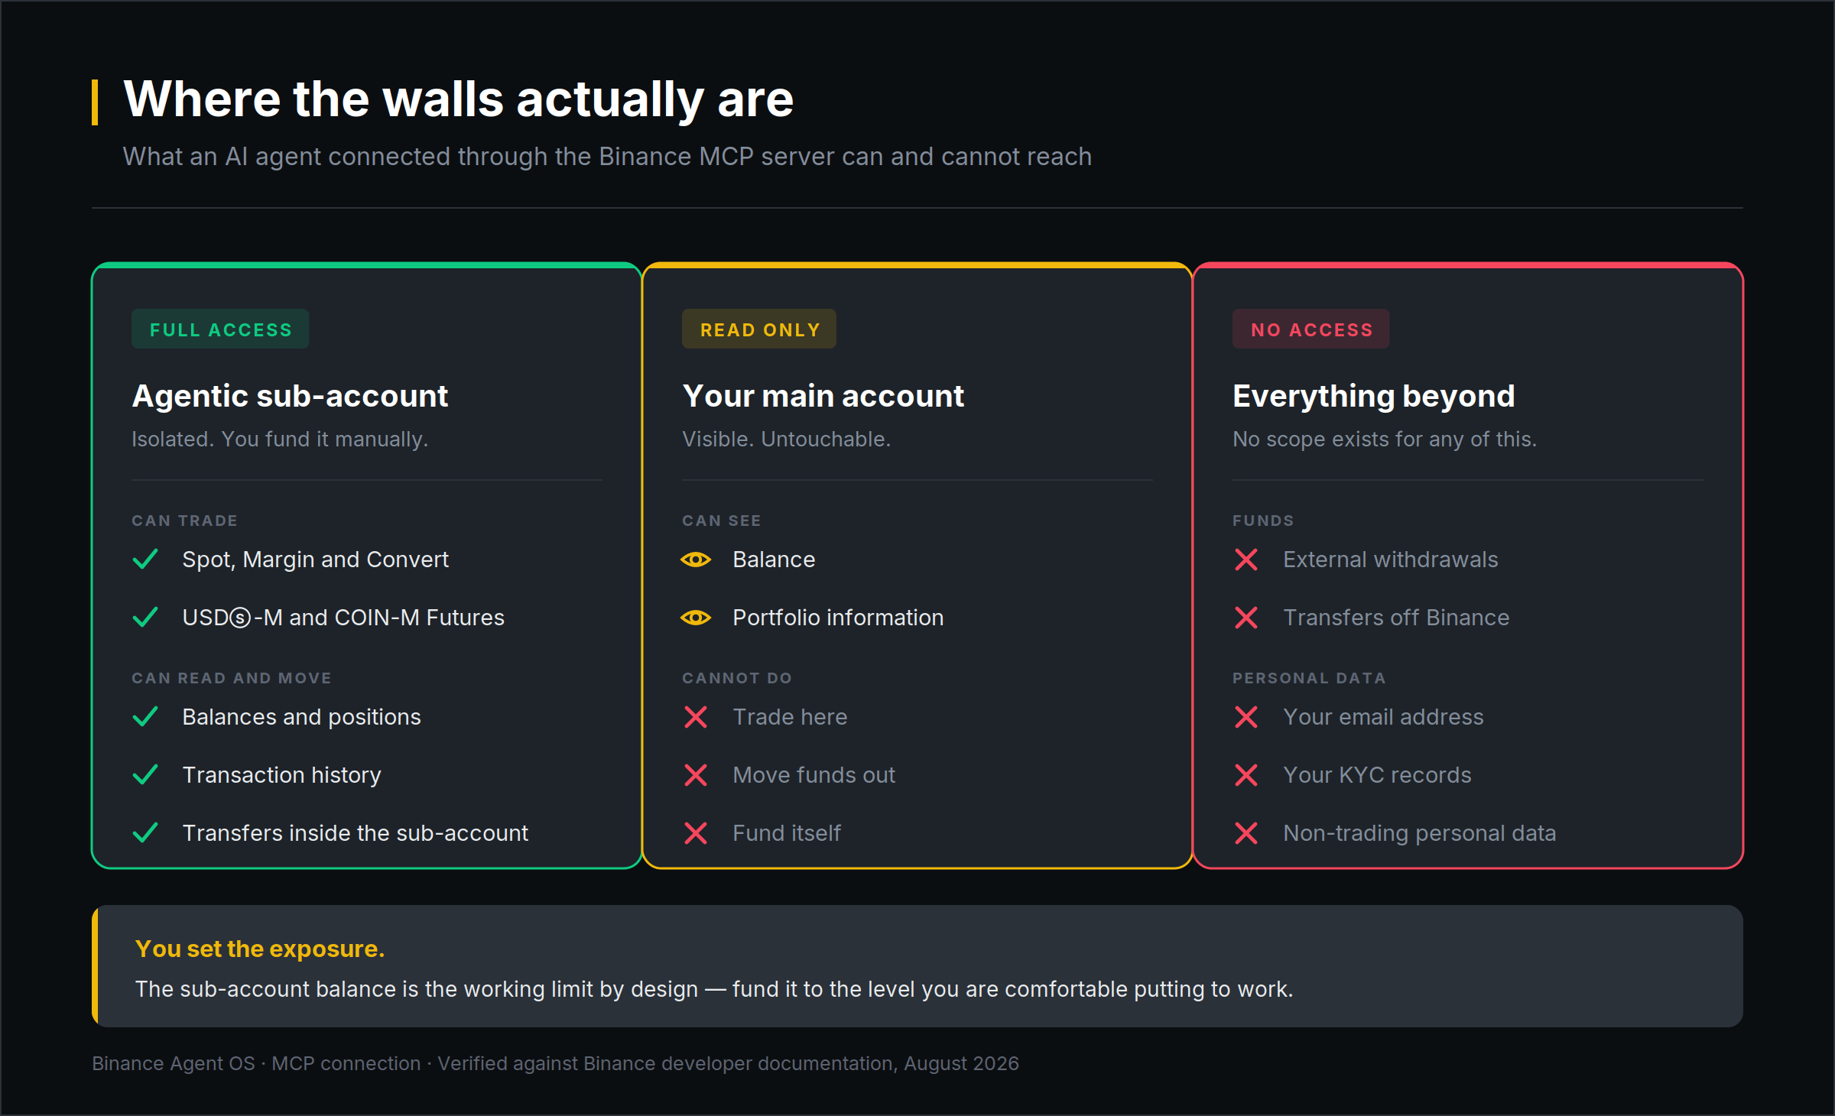Click the checkmark beside Balances and positions
This screenshot has height=1116, width=1835.
click(145, 717)
